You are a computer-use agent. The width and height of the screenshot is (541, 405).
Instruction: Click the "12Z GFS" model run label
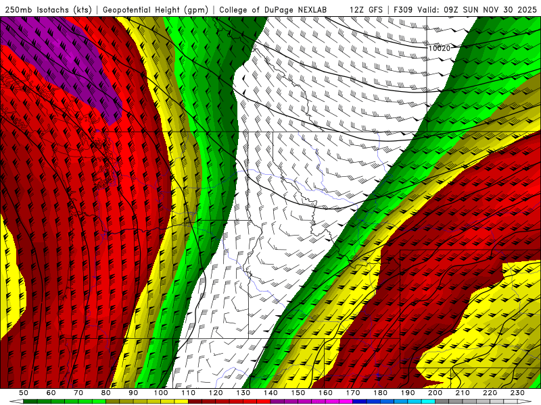coord(366,9)
